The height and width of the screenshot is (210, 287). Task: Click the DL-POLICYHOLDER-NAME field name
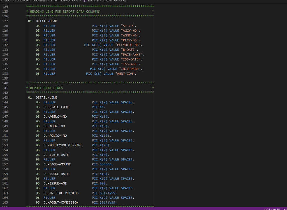63,145
